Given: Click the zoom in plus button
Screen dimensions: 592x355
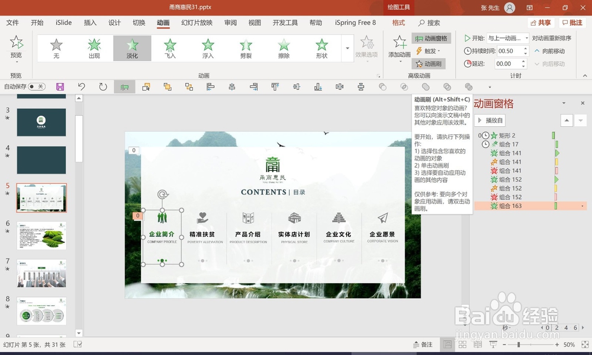Looking at the screenshot, I should pyautogui.click(x=557, y=344).
